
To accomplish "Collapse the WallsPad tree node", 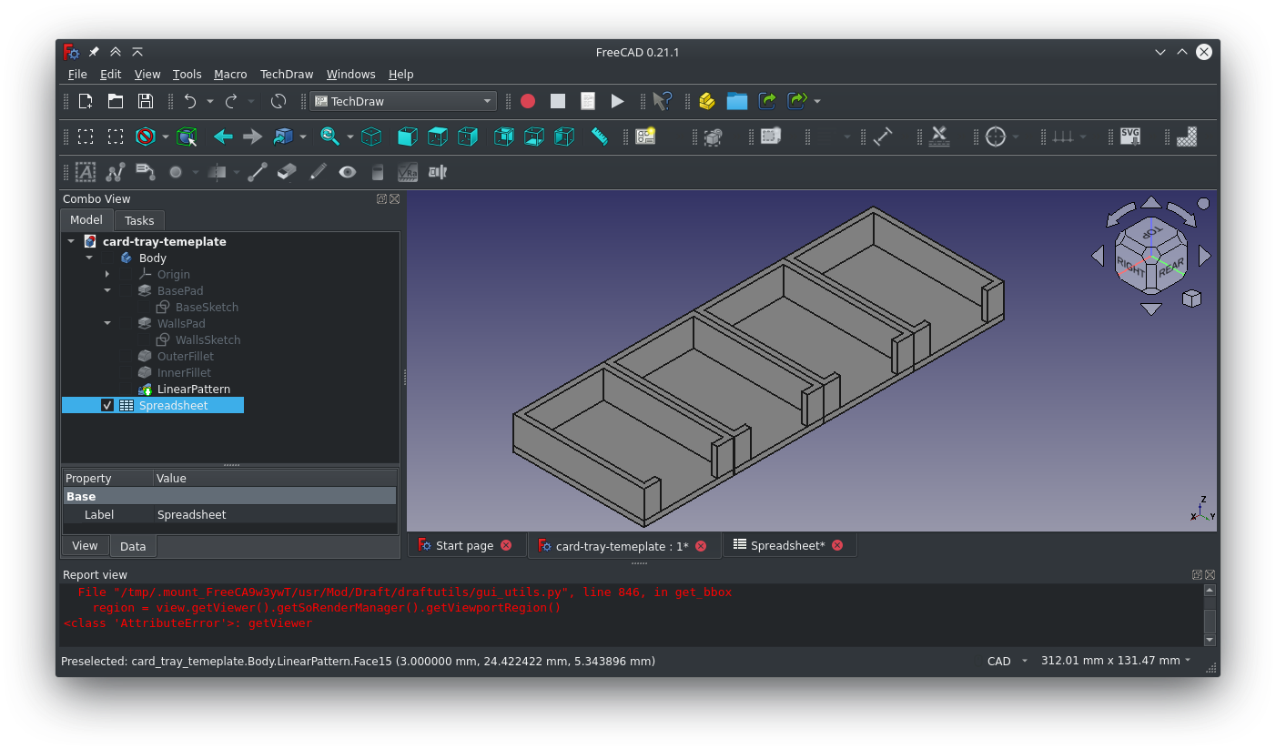I will pyautogui.click(x=107, y=324).
